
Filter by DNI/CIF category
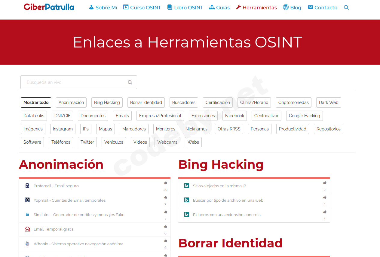62,116
